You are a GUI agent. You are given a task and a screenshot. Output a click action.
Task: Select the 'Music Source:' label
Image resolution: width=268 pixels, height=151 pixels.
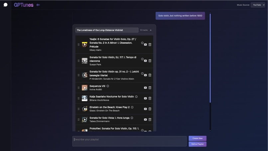tap(243, 5)
